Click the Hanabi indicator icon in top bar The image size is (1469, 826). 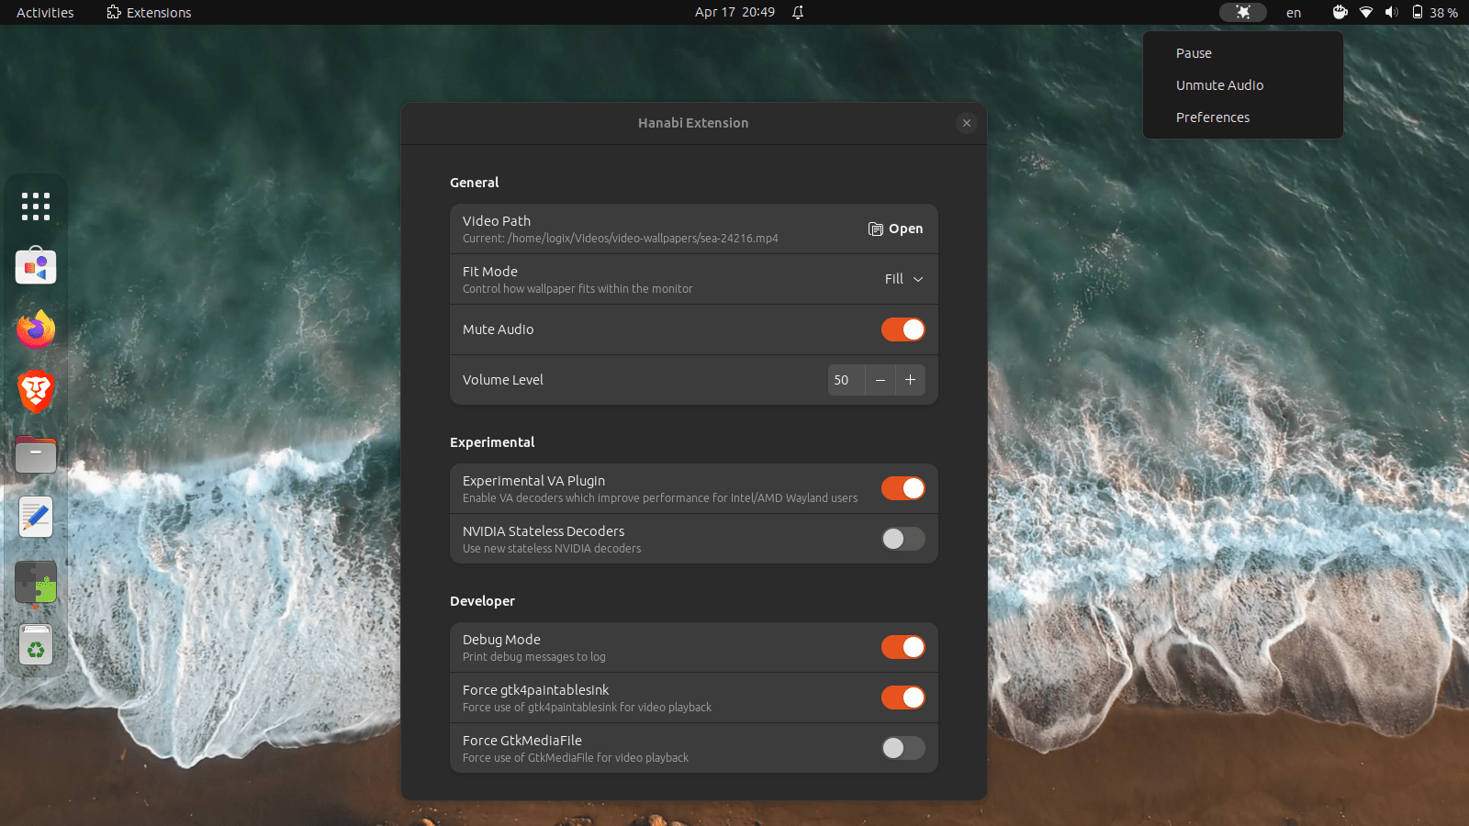(1242, 12)
